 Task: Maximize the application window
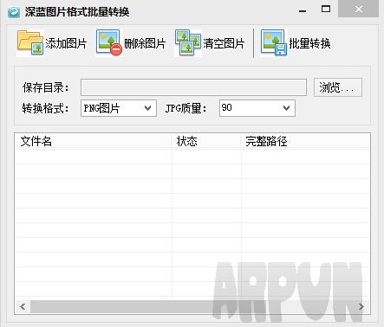tap(326, 9)
